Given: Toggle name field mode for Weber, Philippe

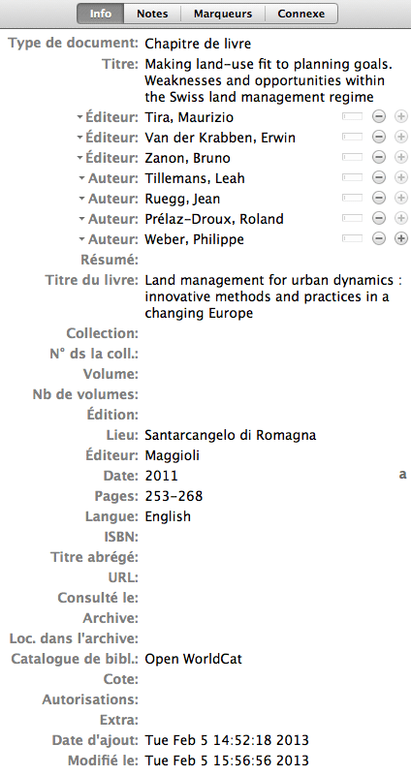Looking at the screenshot, I should click(x=353, y=239).
